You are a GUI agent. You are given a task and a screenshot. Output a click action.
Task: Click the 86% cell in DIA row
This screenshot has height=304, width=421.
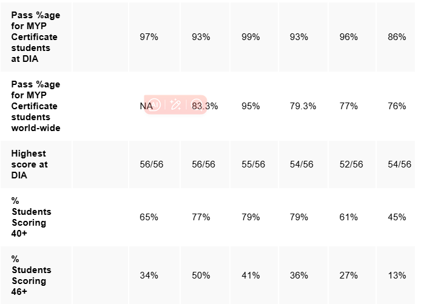(x=397, y=37)
